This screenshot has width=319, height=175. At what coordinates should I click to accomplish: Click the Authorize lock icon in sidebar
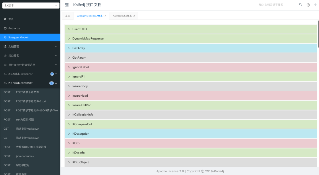[x=5, y=28]
